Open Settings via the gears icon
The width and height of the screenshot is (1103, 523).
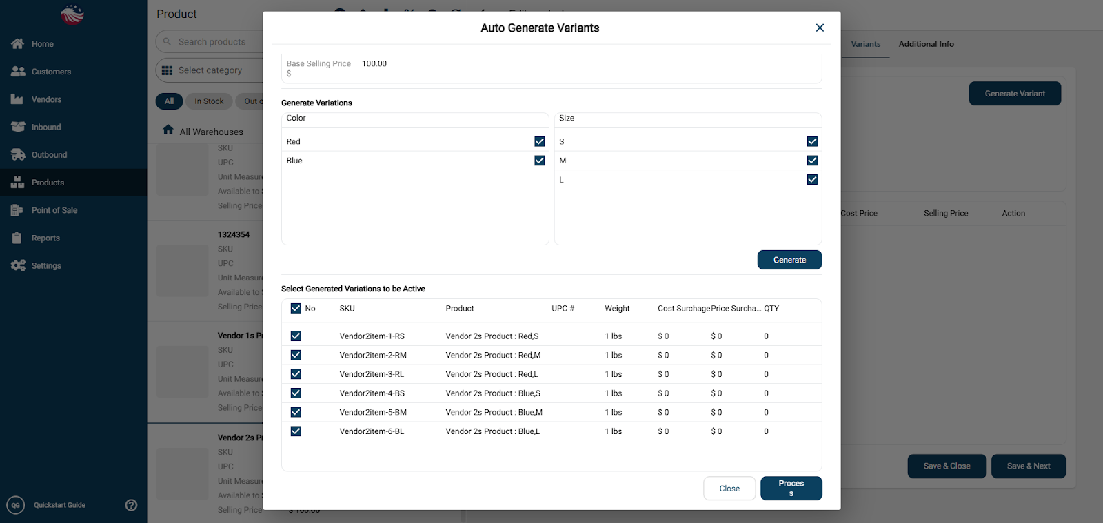(18, 265)
